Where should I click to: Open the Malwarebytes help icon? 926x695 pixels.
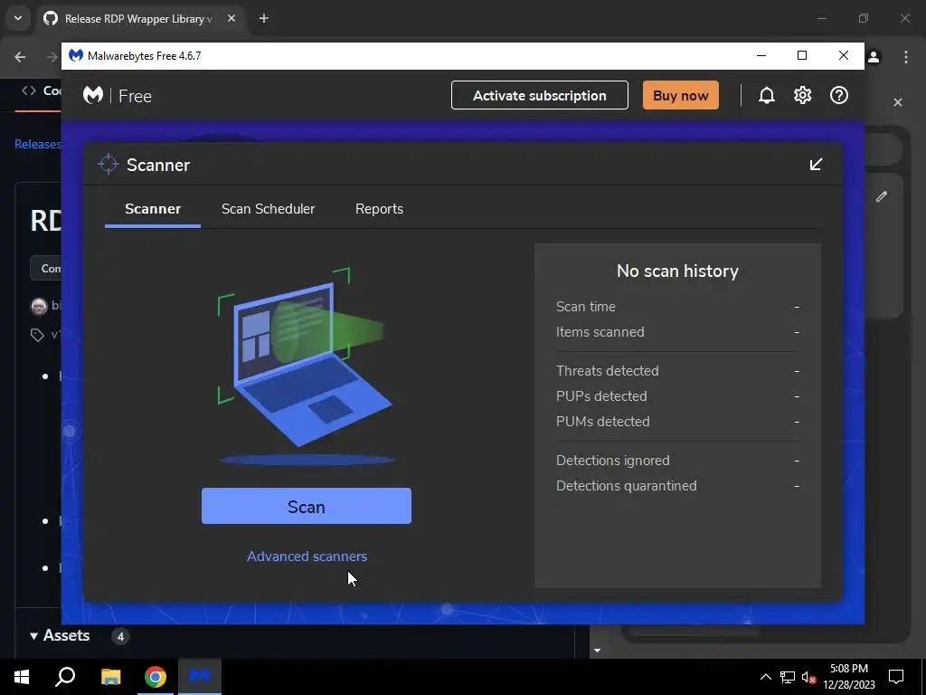pyautogui.click(x=839, y=95)
